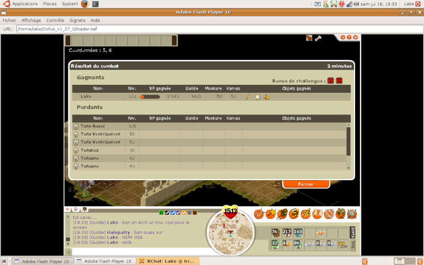Open the Places menu in top panel
The width and height of the screenshot is (424, 265).
50,4
